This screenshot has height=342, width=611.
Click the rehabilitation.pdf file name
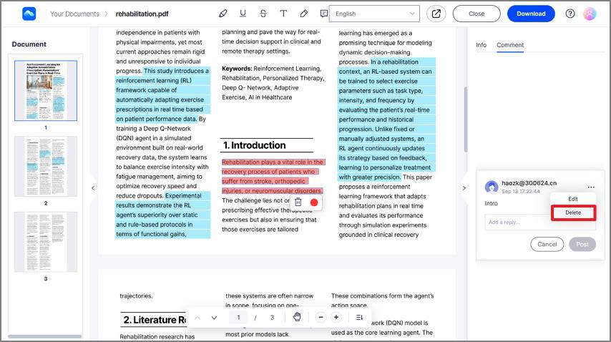point(142,14)
